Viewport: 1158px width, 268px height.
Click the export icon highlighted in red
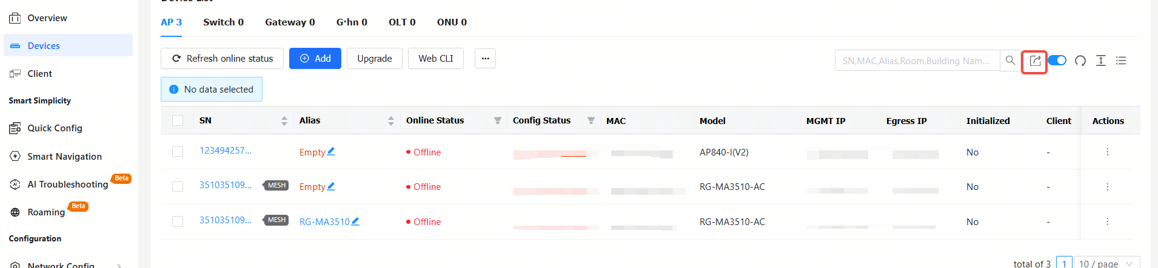pyautogui.click(x=1035, y=61)
